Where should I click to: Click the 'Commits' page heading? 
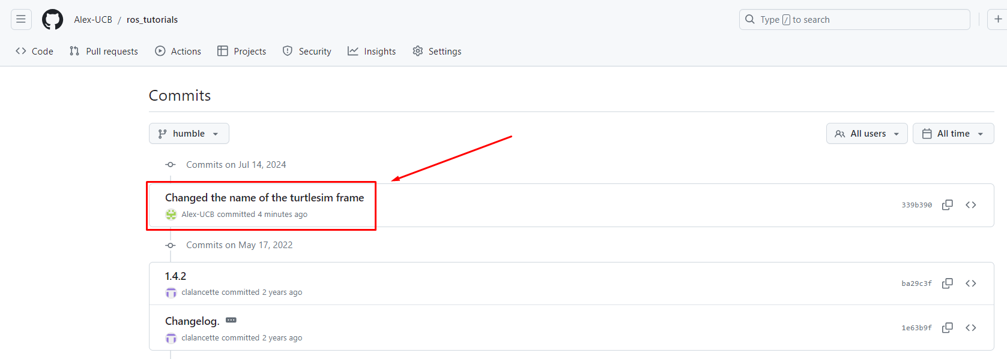tap(180, 96)
